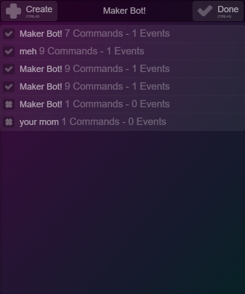Select the meh bot entry name

pos(28,51)
